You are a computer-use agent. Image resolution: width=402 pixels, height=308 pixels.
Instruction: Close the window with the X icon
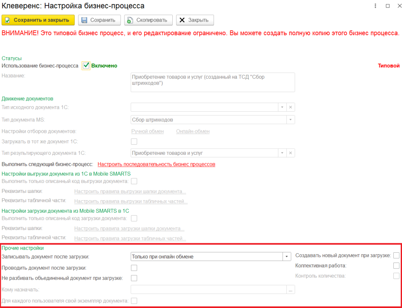(x=399, y=5)
